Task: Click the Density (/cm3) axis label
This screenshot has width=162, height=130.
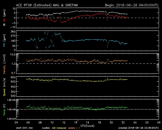Action: click(x=4, y=64)
